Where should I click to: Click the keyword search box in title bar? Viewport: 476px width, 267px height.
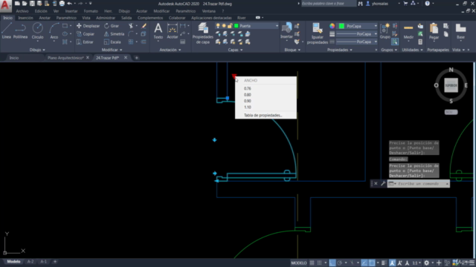(x=329, y=4)
